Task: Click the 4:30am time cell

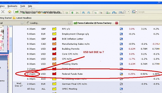Action: point(31,29)
